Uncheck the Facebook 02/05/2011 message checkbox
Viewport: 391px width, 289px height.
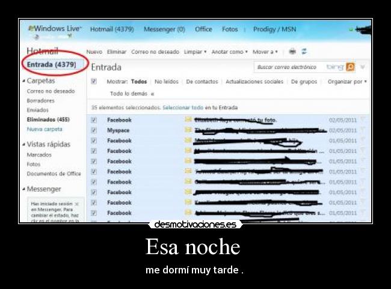tap(94, 120)
